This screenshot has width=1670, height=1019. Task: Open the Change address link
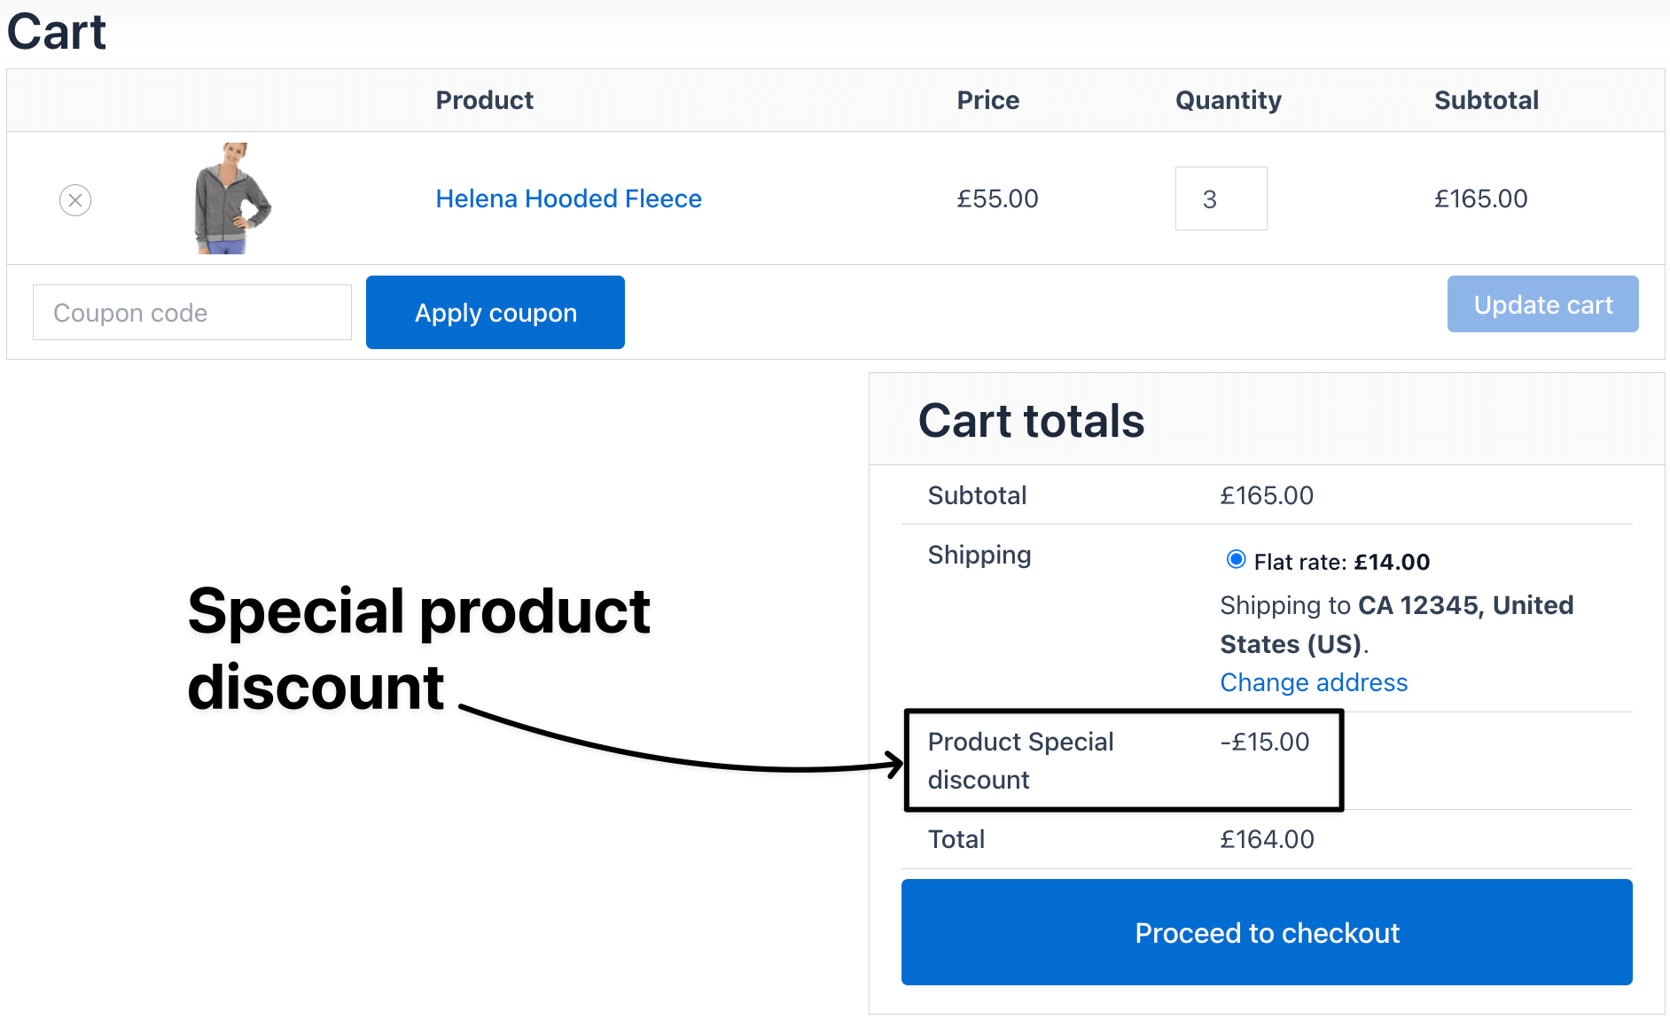pyautogui.click(x=1314, y=682)
